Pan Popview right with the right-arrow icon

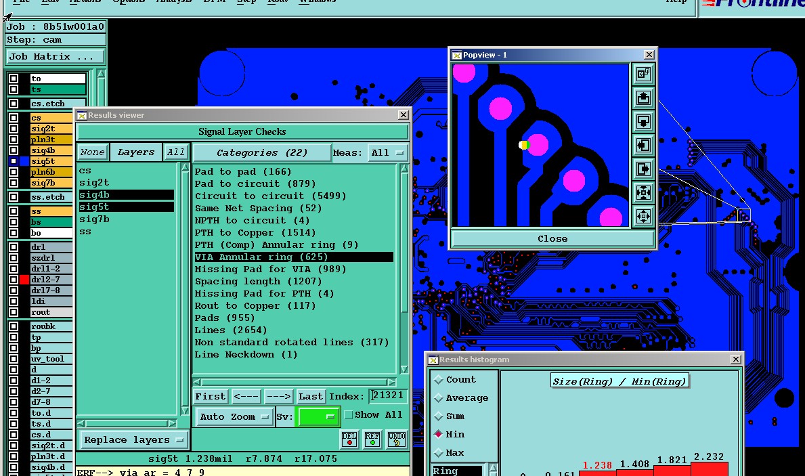(x=643, y=169)
